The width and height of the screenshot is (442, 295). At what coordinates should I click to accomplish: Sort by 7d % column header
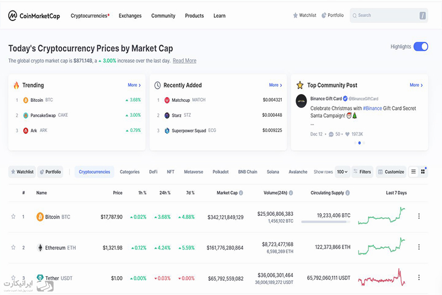pyautogui.click(x=190, y=193)
